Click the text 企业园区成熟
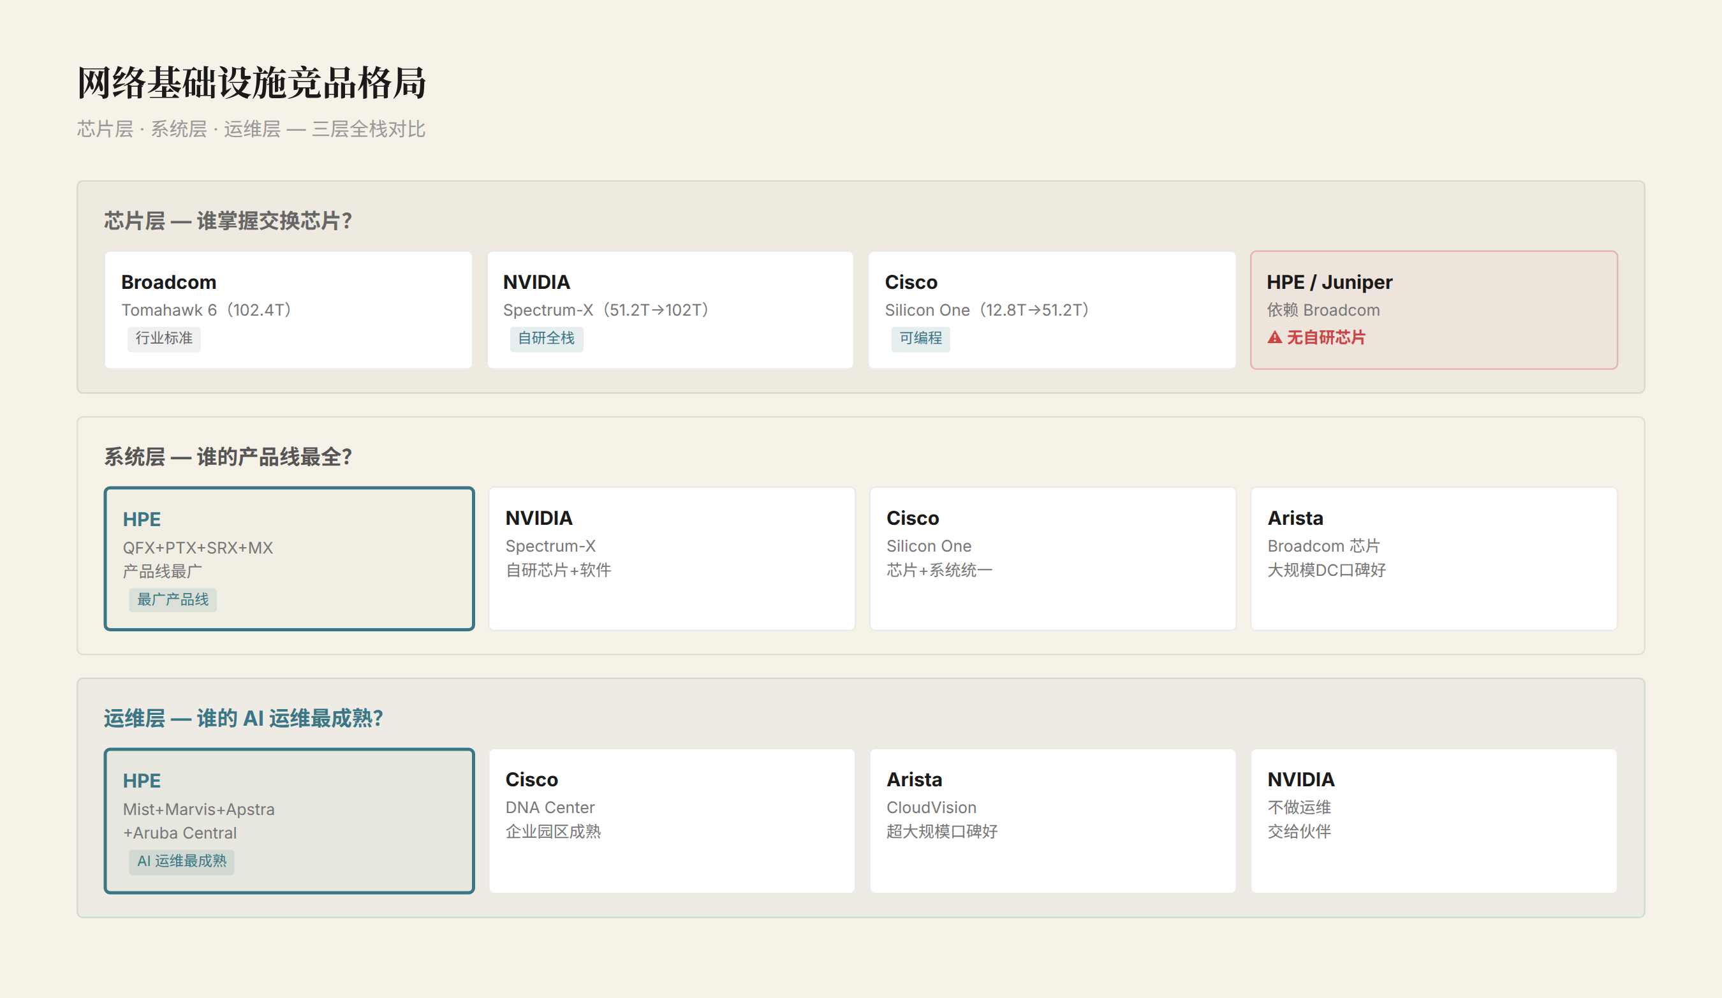 pyautogui.click(x=553, y=832)
